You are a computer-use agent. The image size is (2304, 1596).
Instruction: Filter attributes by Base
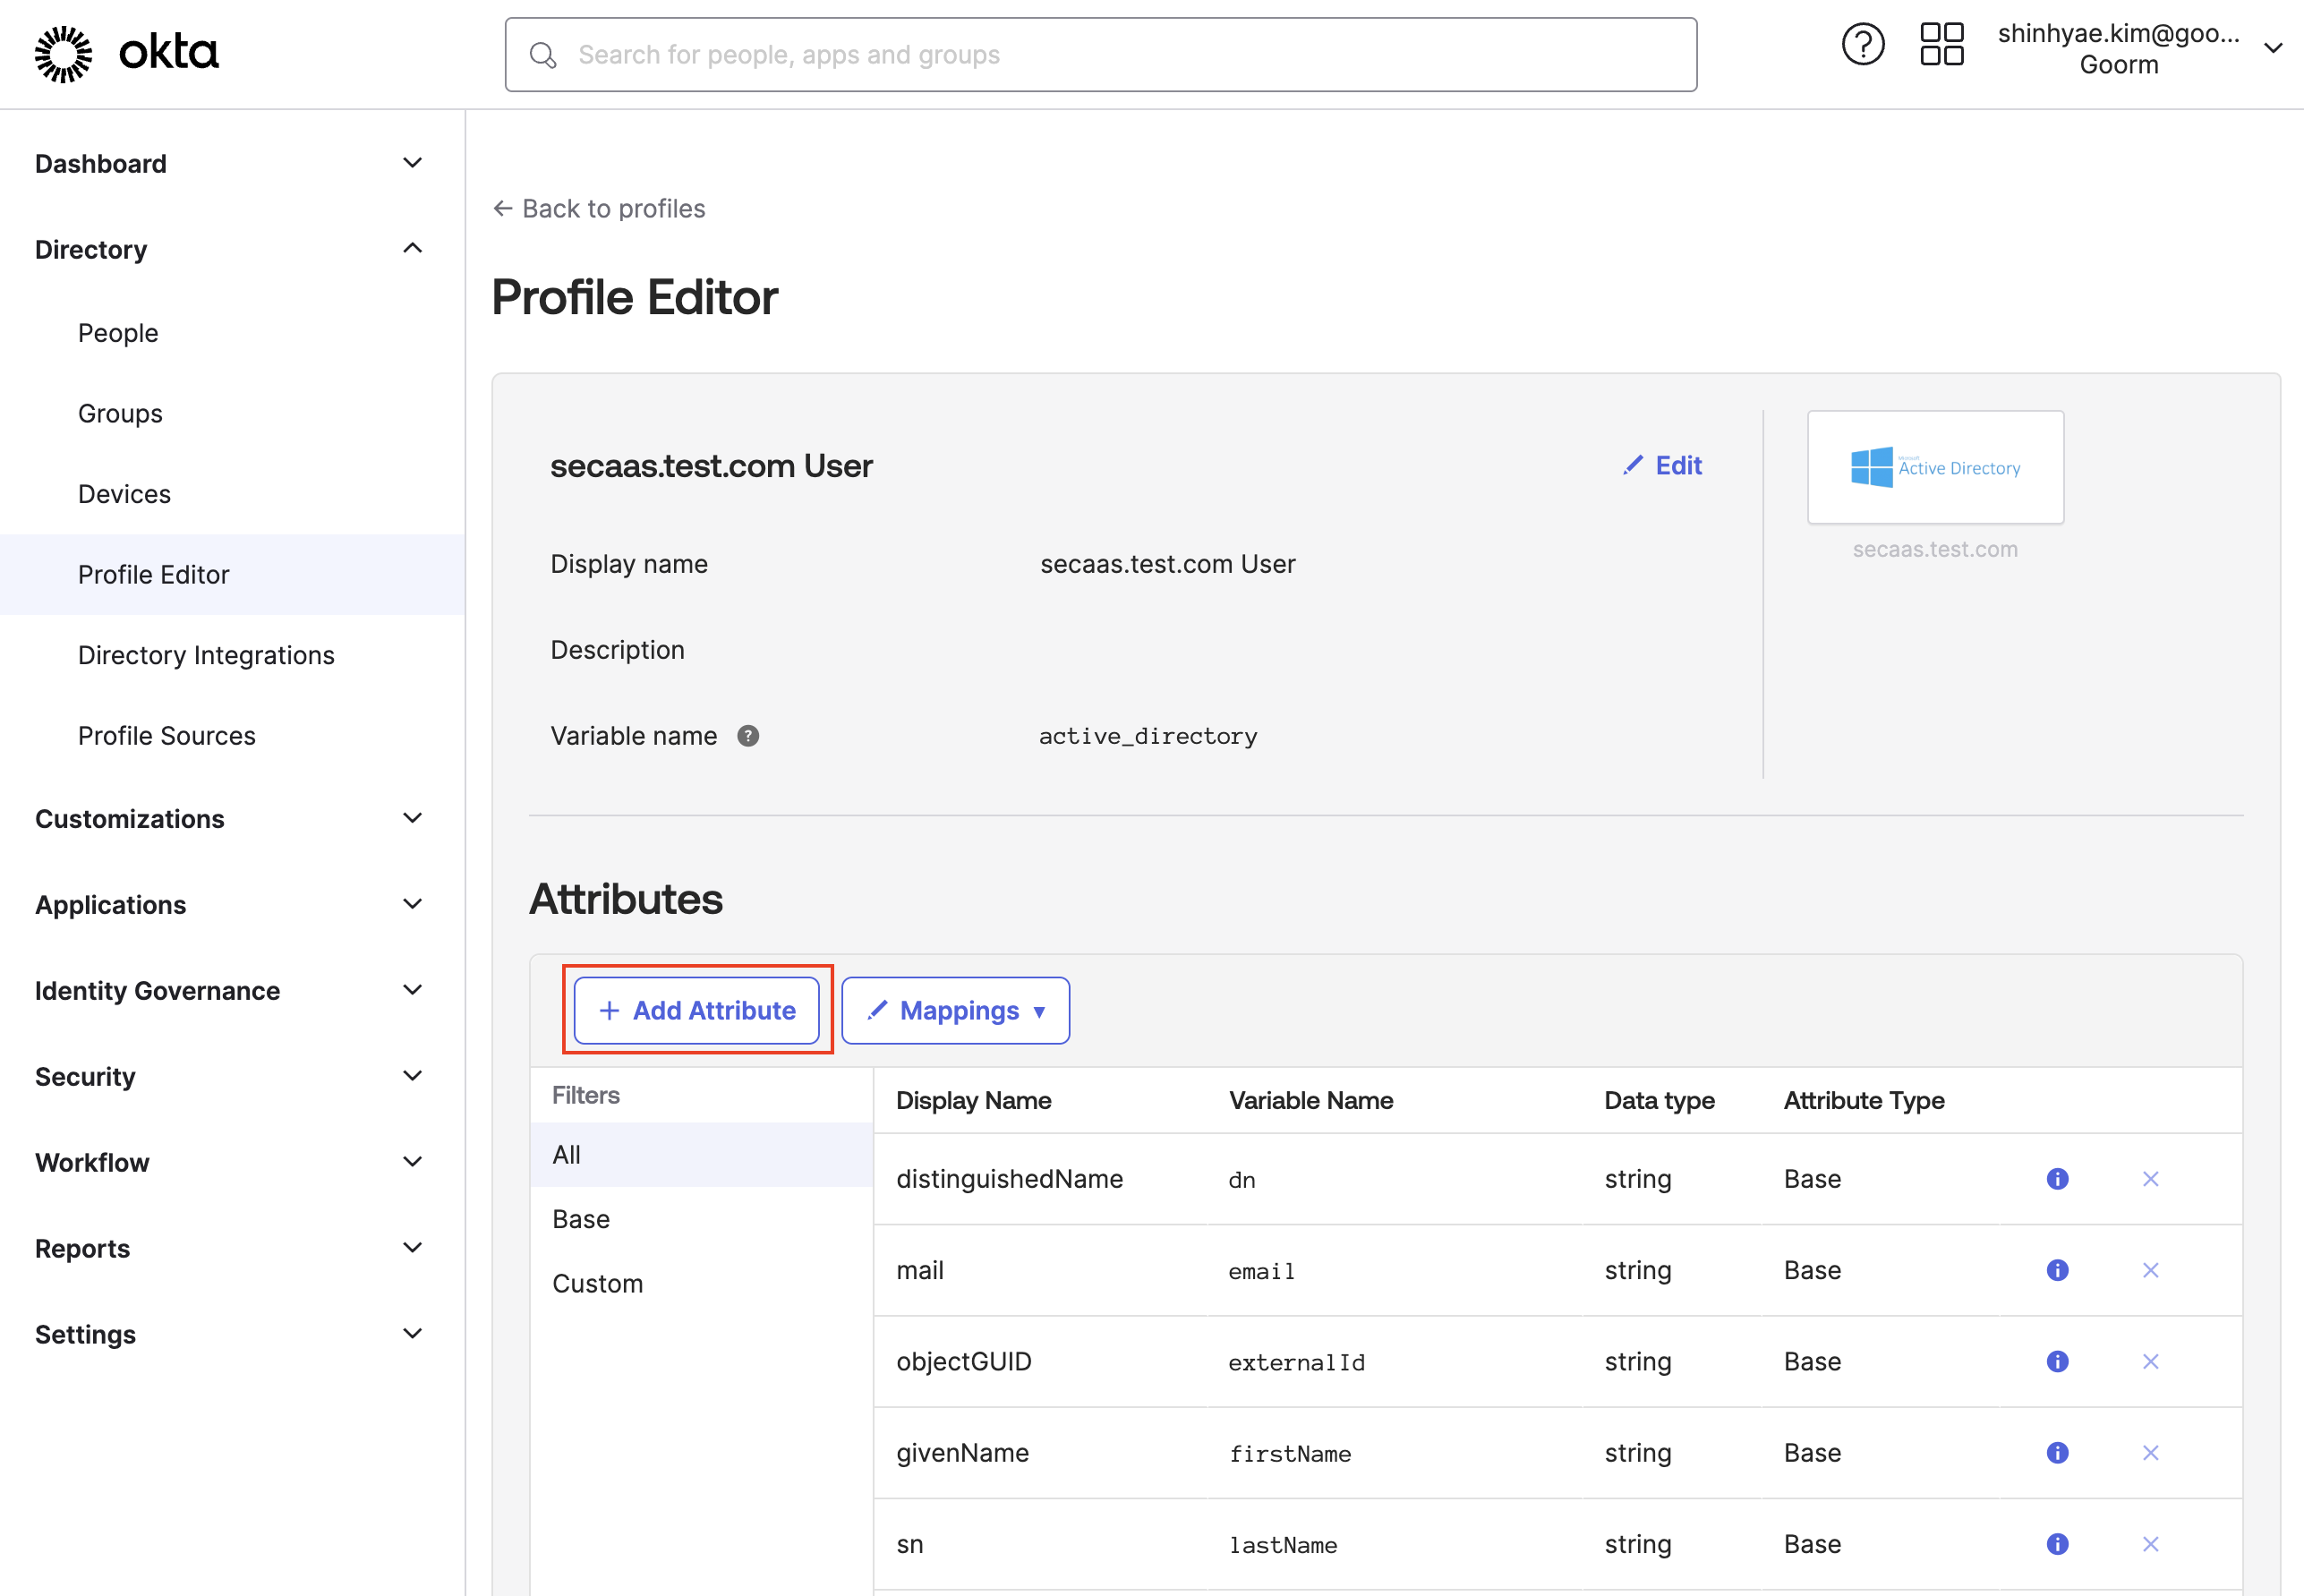[581, 1219]
